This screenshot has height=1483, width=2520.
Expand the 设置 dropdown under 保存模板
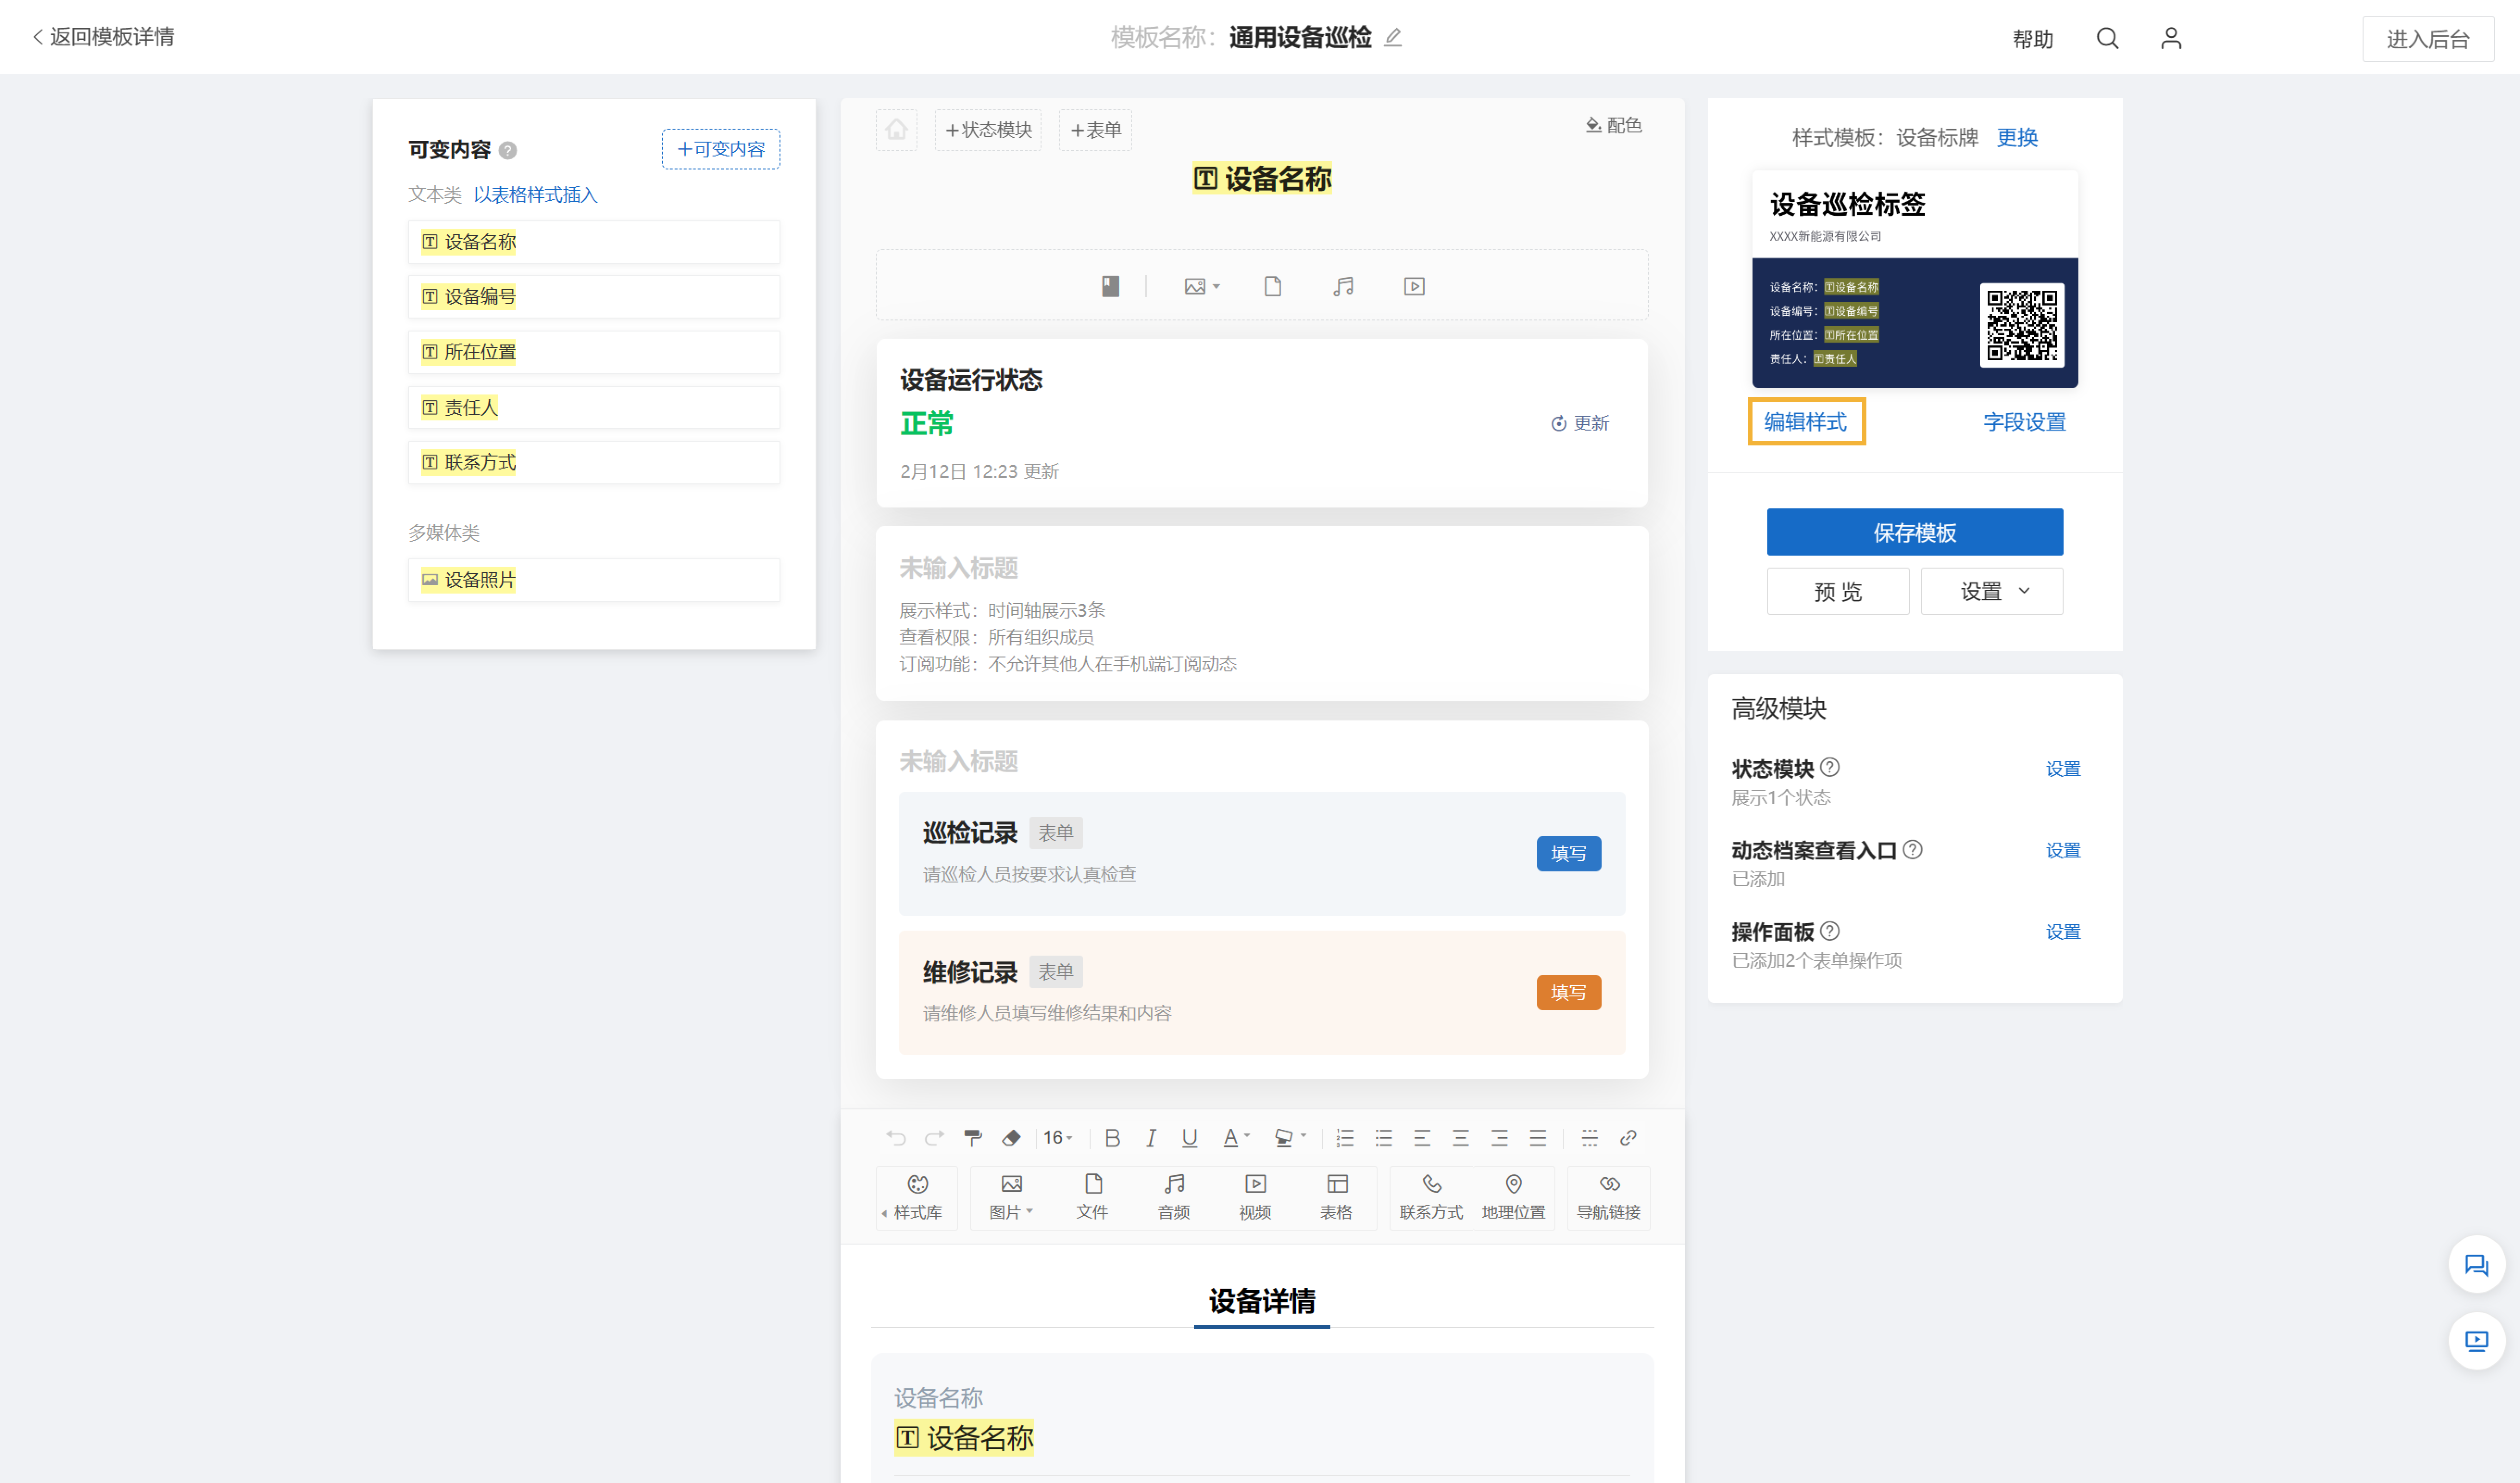(x=1991, y=591)
